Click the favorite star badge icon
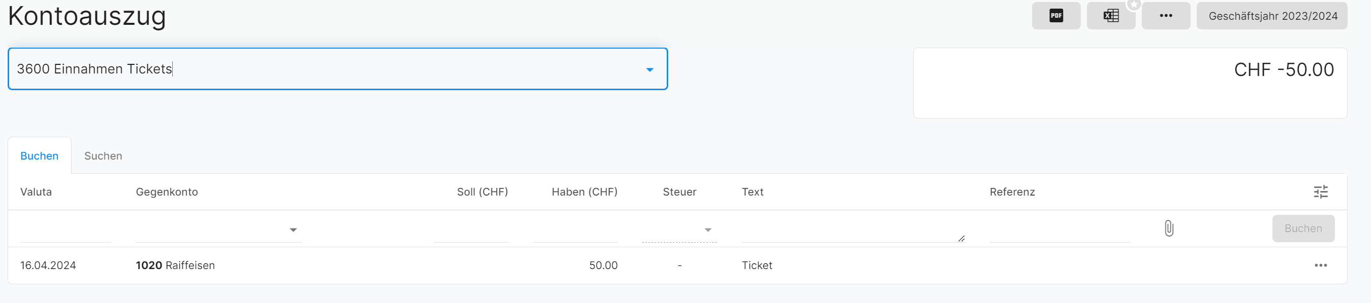 [1134, 4]
